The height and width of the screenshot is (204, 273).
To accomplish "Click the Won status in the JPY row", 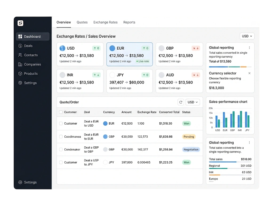I will pos(186,162).
